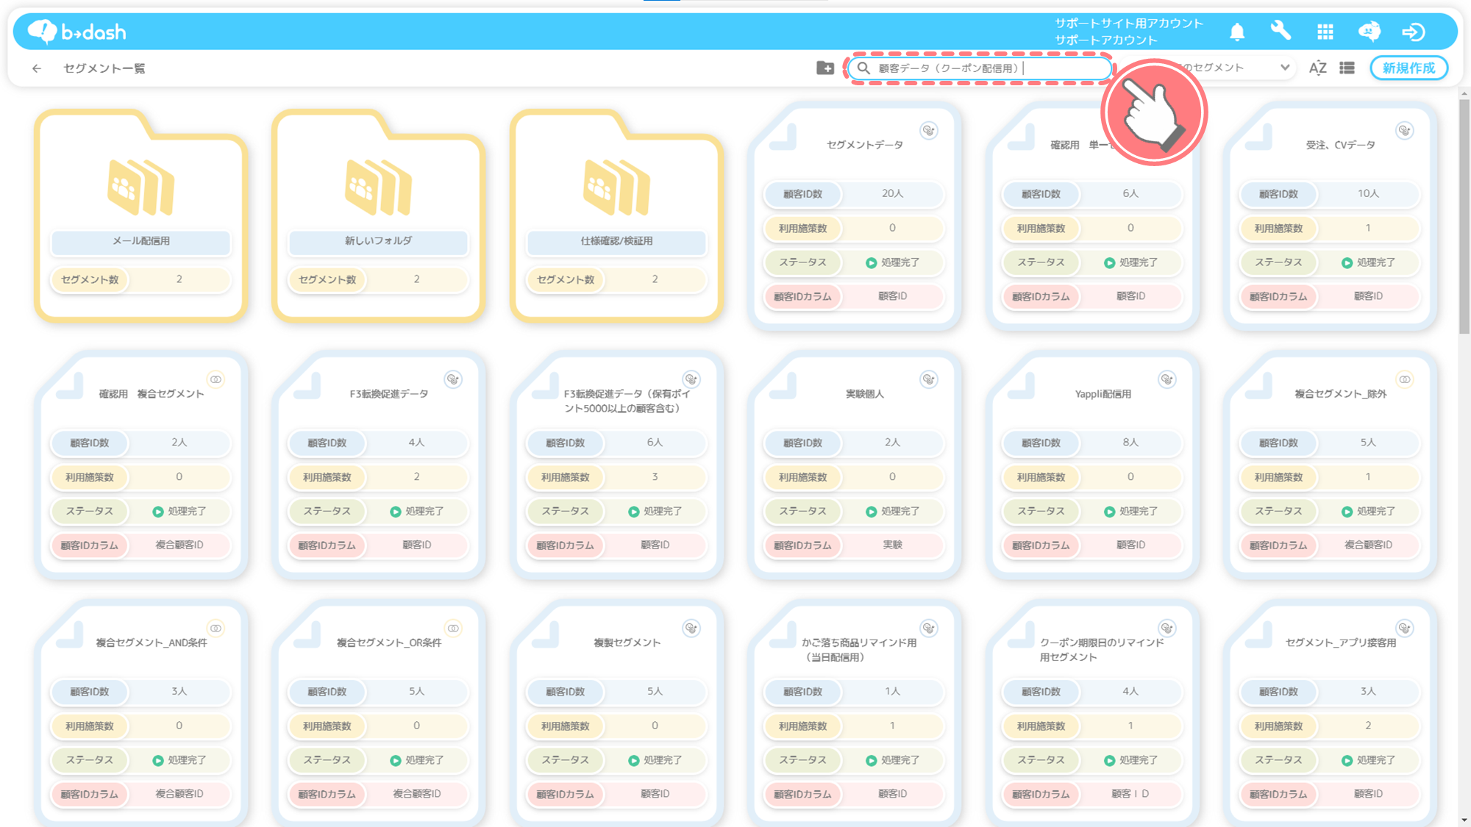Click the support chat bubble icon
The height and width of the screenshot is (827, 1471).
(1369, 32)
